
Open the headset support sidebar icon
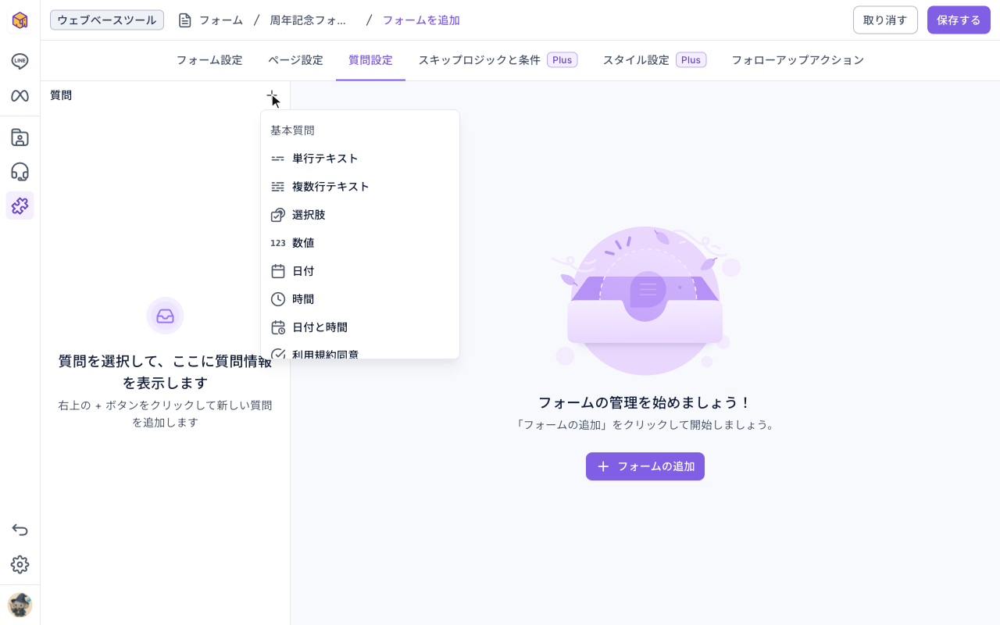point(20,172)
